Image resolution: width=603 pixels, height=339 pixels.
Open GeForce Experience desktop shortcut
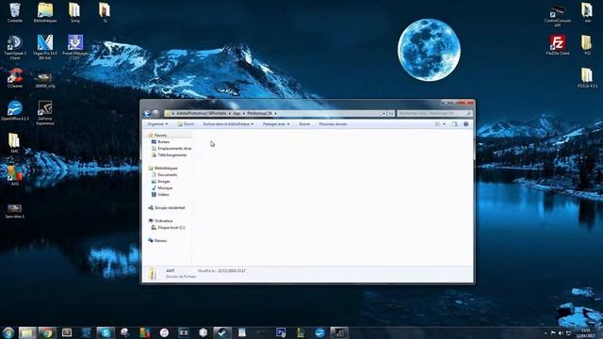pyautogui.click(x=45, y=113)
